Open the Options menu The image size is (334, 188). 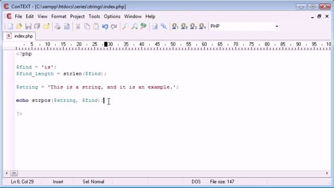pos(112,16)
